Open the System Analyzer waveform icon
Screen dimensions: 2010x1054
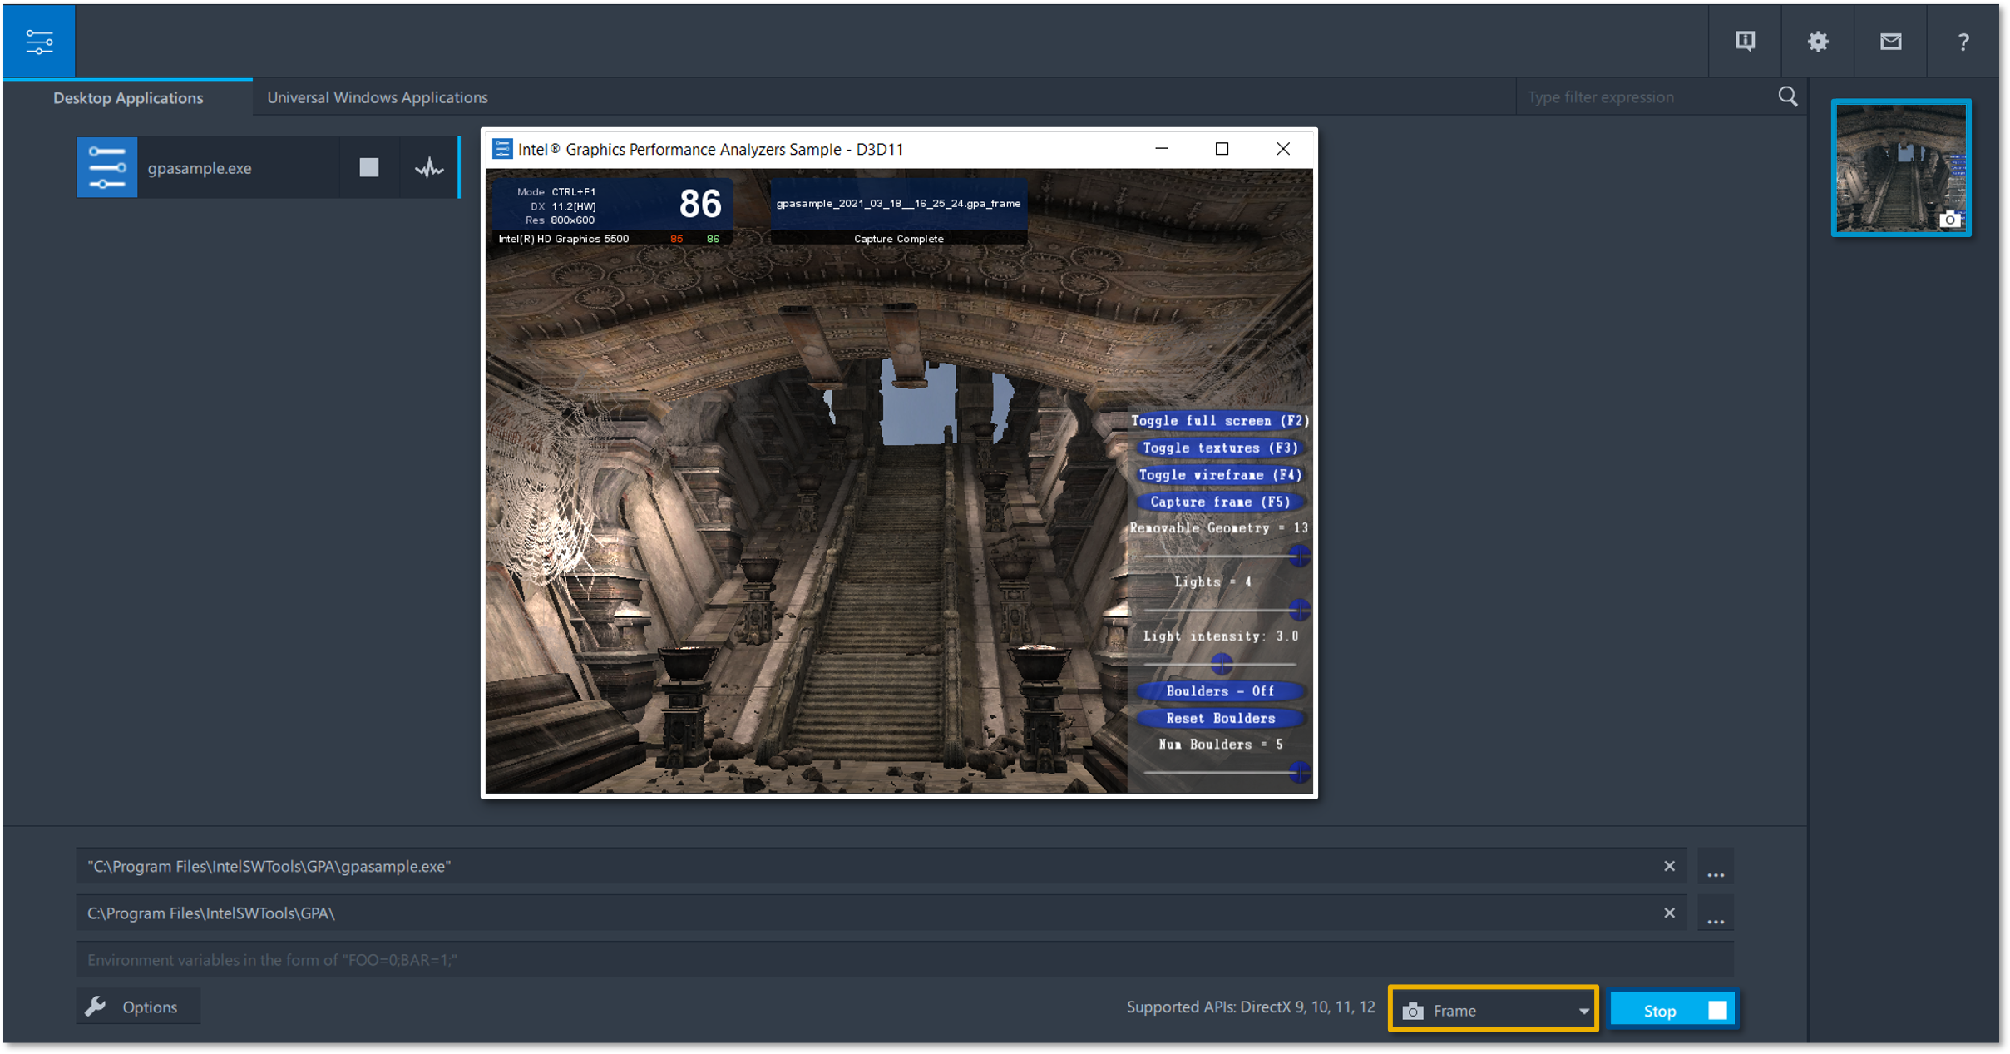click(x=429, y=167)
